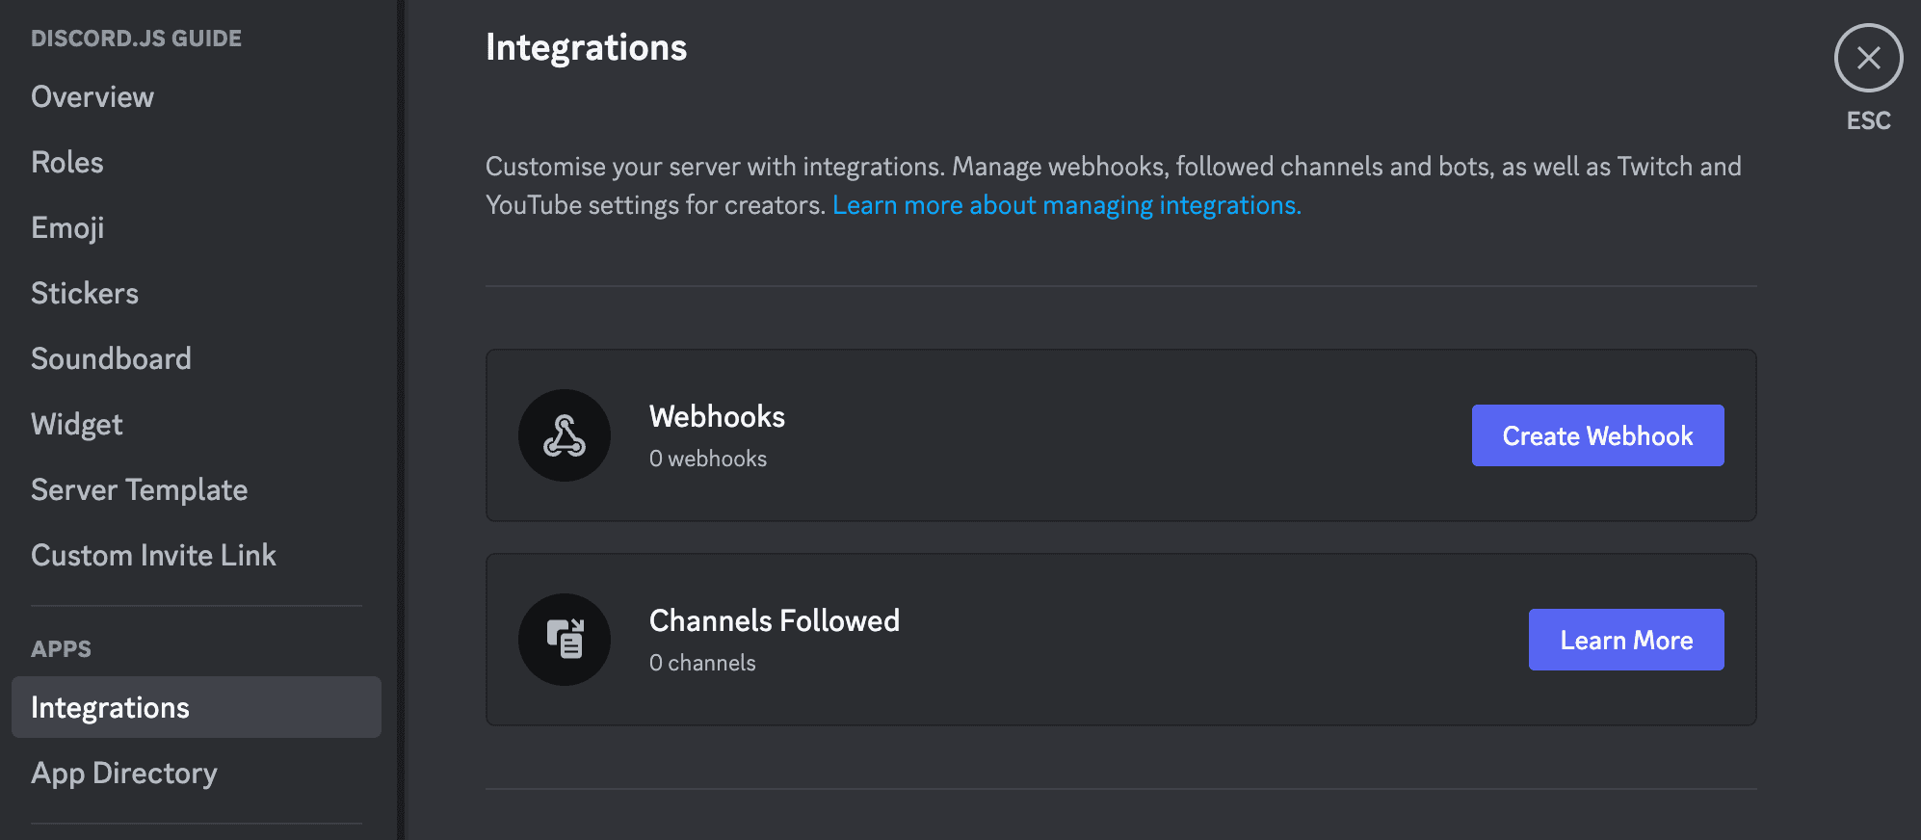Click the Channels Followed card title
Viewport: 1921px width, 840px height.
(774, 621)
